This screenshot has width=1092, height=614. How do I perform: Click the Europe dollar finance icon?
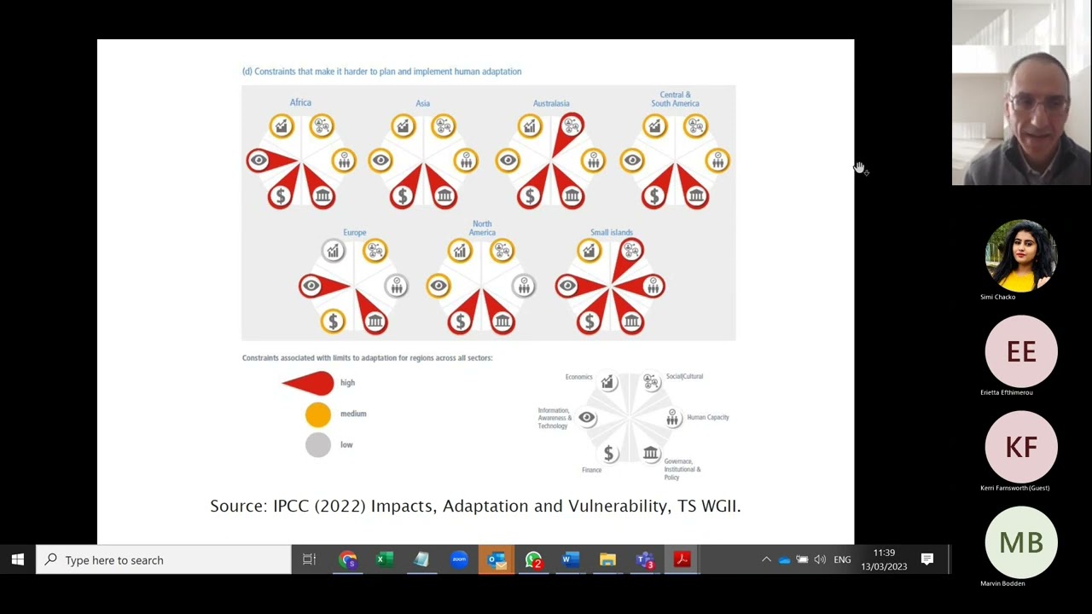point(333,321)
